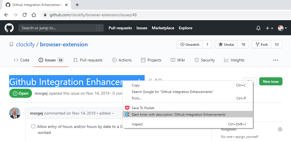Go to Marketplace
The image size is (291, 141).
tap(163, 28)
